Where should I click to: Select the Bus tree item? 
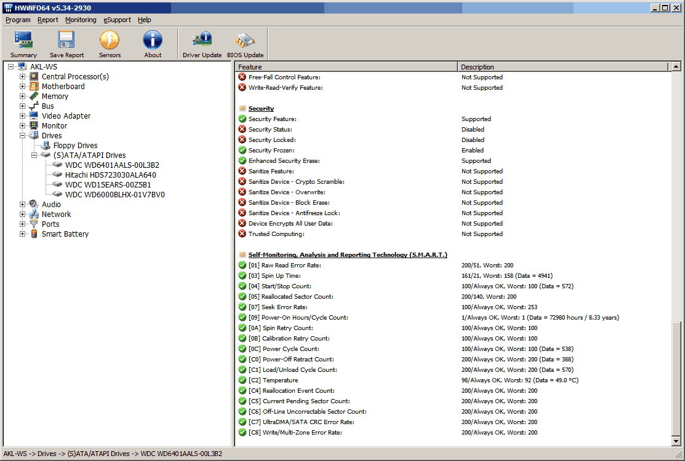47,106
